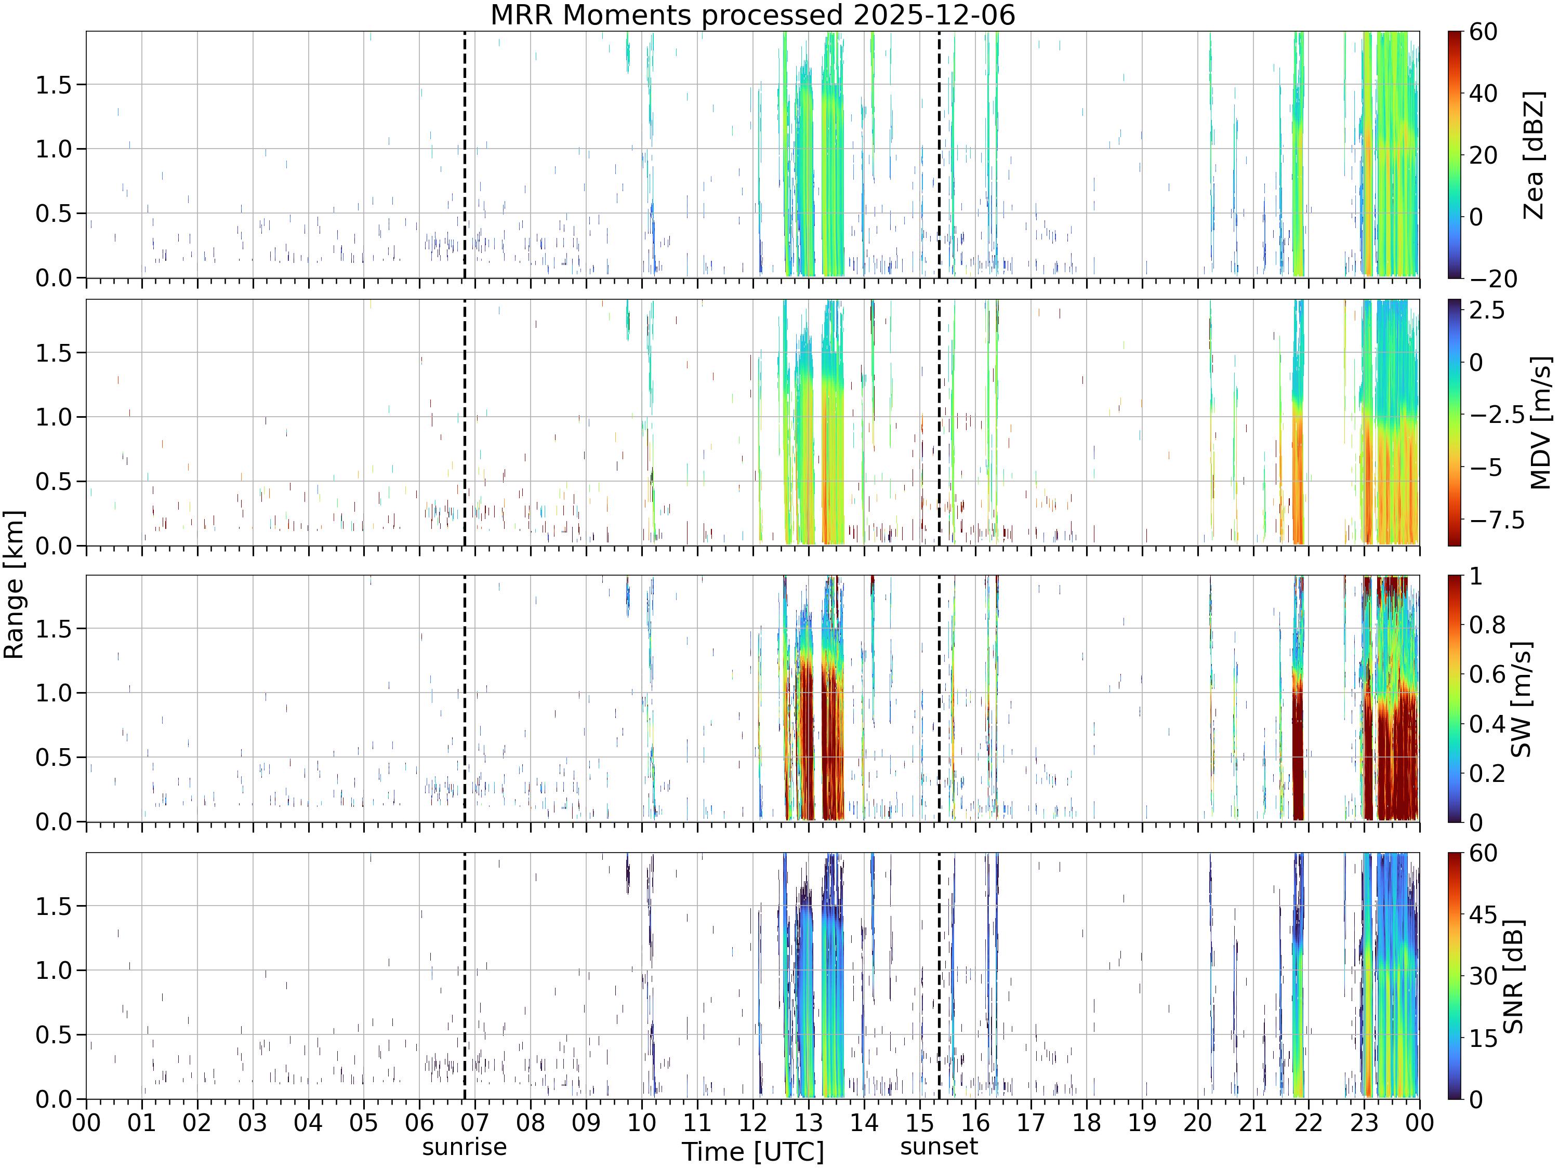Click the 18 hour tick label on the time axis
The width and height of the screenshot is (1559, 1169).
coord(1086,1122)
